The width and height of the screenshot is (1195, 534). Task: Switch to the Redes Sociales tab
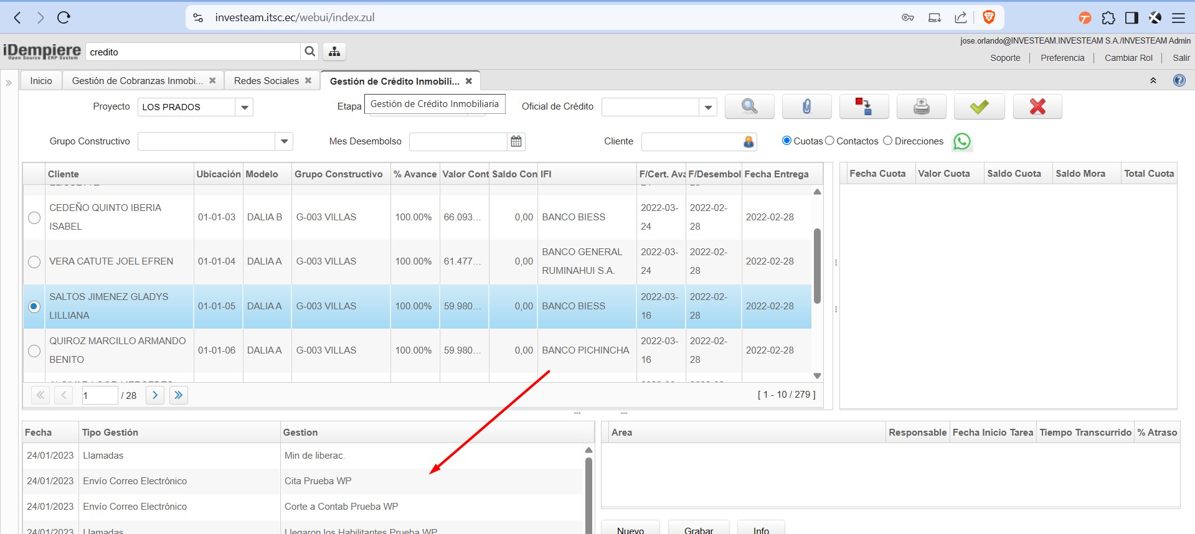pos(266,81)
